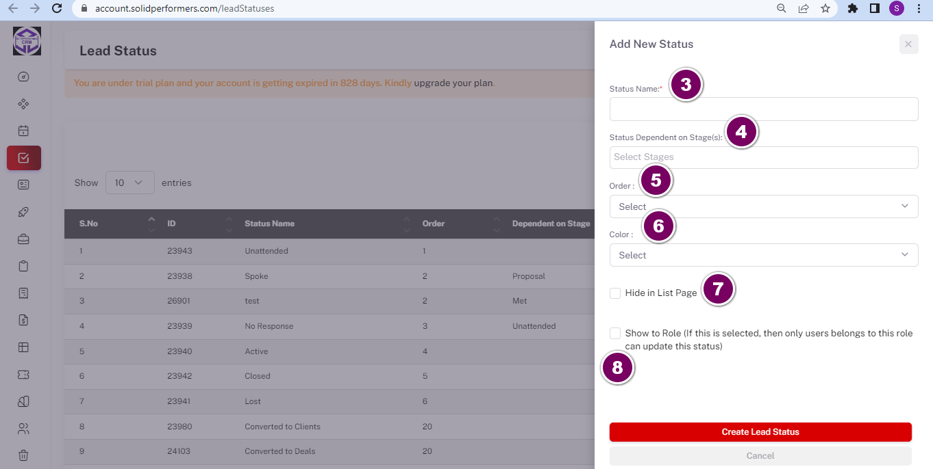Open the briefcase icon in sidebar
933x469 pixels.
point(23,239)
